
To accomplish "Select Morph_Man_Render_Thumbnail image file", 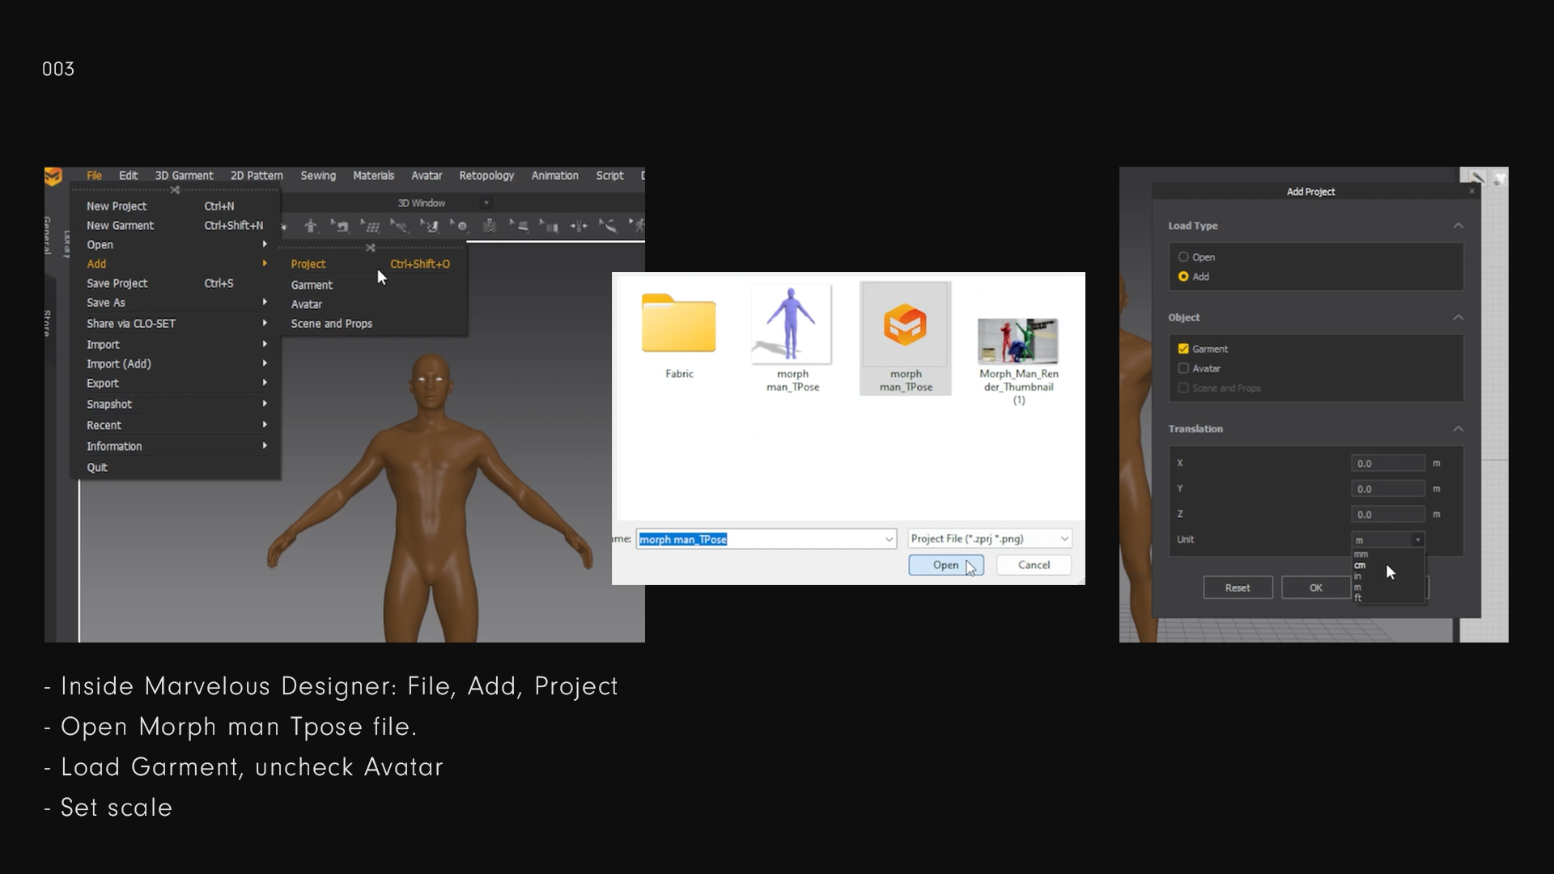I will pos(1018,361).
